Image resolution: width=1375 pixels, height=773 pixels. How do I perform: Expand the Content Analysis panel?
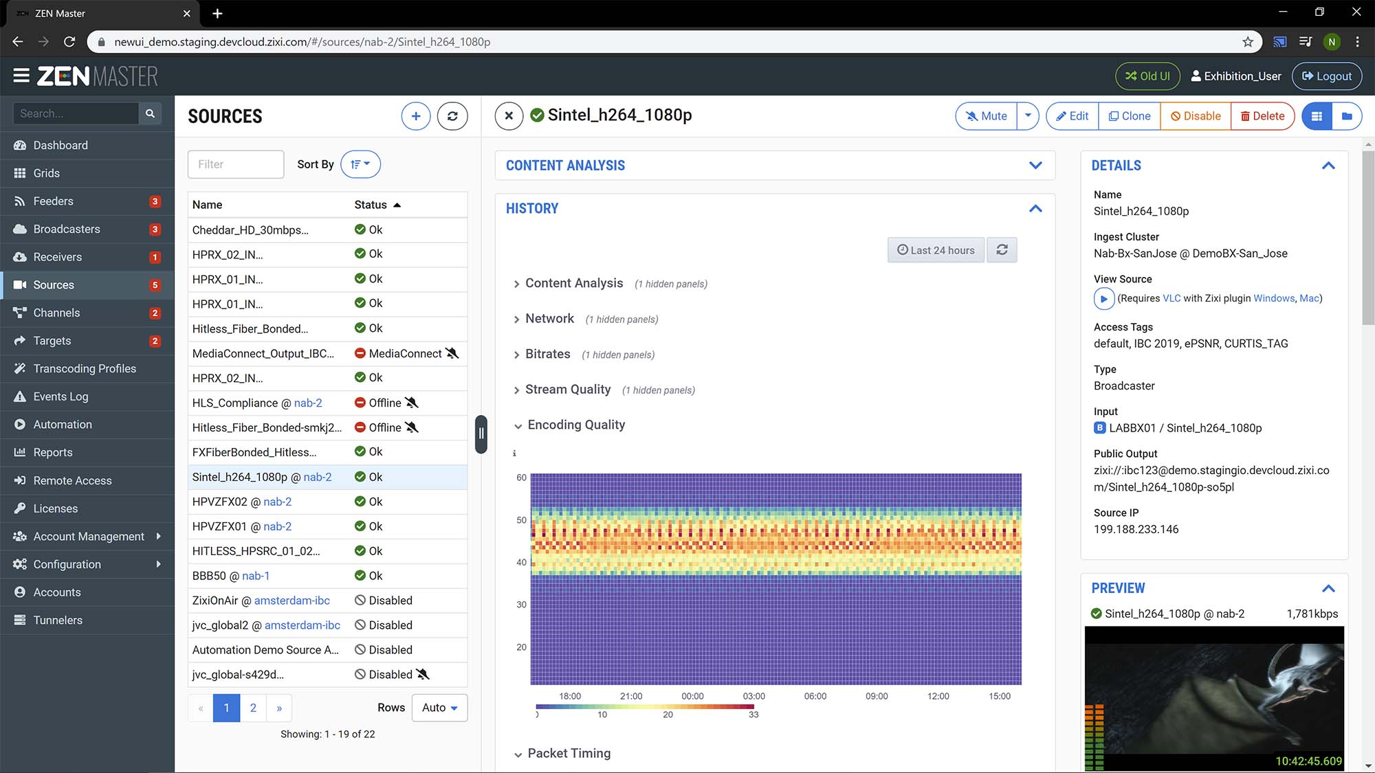click(x=1035, y=166)
